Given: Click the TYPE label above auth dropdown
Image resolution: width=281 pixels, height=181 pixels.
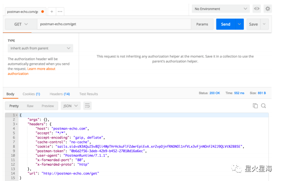Looking at the screenshot, I should 11,40.
